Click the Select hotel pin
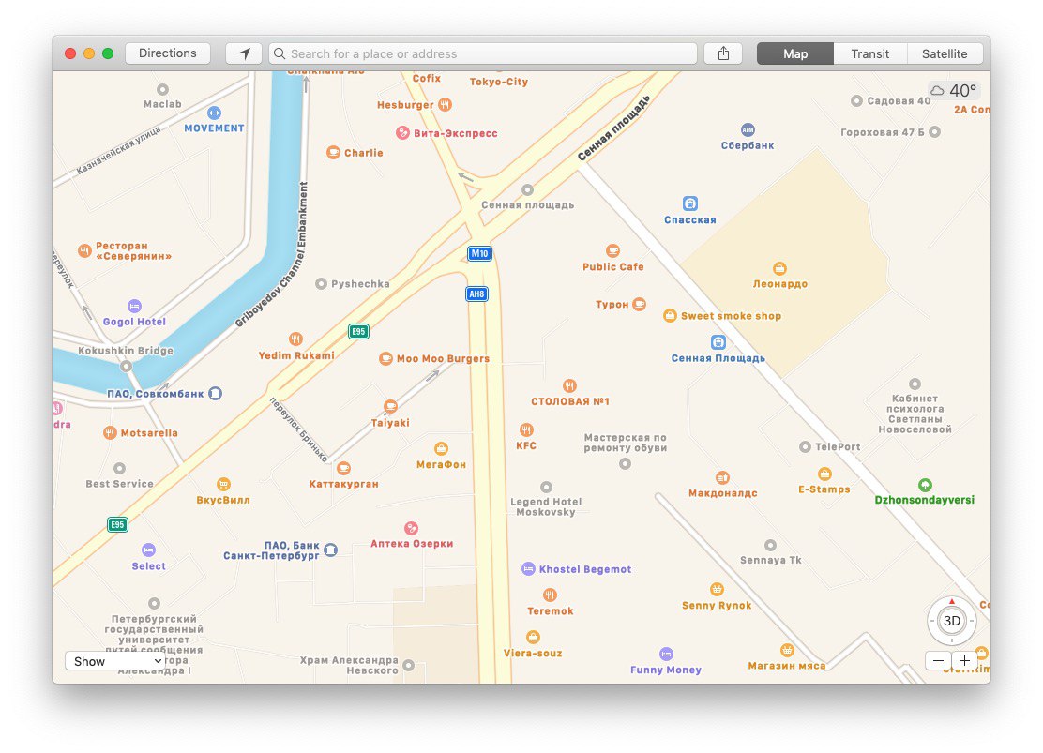This screenshot has height=753, width=1043. pyautogui.click(x=148, y=550)
